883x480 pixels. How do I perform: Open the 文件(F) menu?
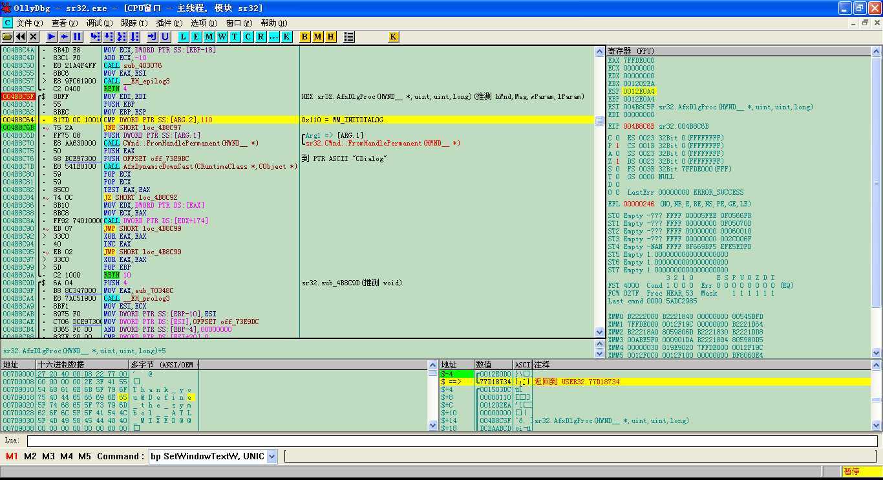30,23
